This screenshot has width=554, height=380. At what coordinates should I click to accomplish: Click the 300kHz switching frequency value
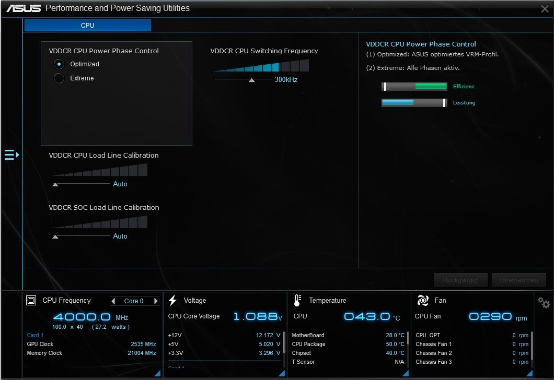click(x=286, y=80)
